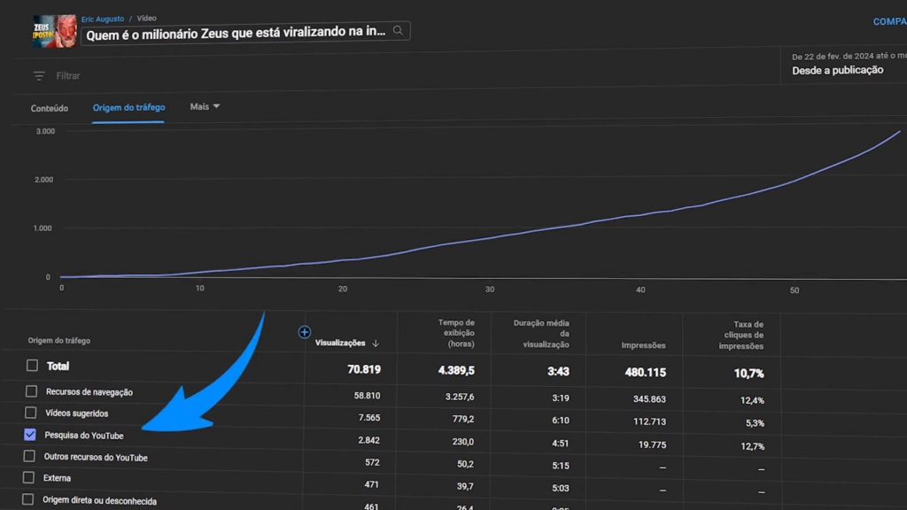Sort by Tempo de exibição column header

pos(456,333)
